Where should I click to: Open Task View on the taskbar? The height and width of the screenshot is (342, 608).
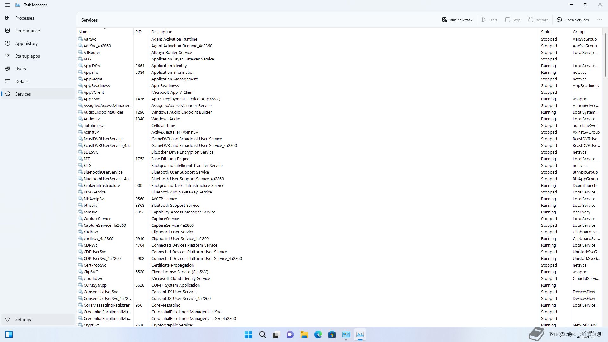276,334
